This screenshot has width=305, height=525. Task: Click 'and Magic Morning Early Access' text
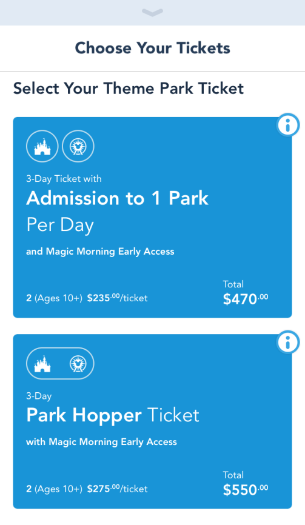click(100, 252)
